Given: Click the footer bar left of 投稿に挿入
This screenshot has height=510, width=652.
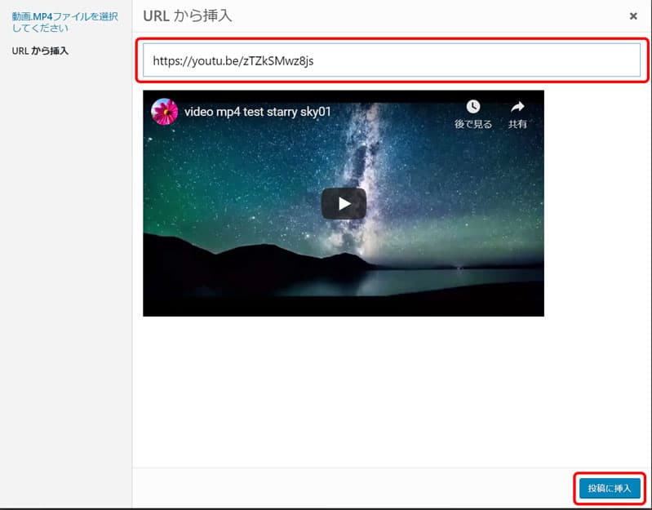Looking at the screenshot, I should pos(351,488).
